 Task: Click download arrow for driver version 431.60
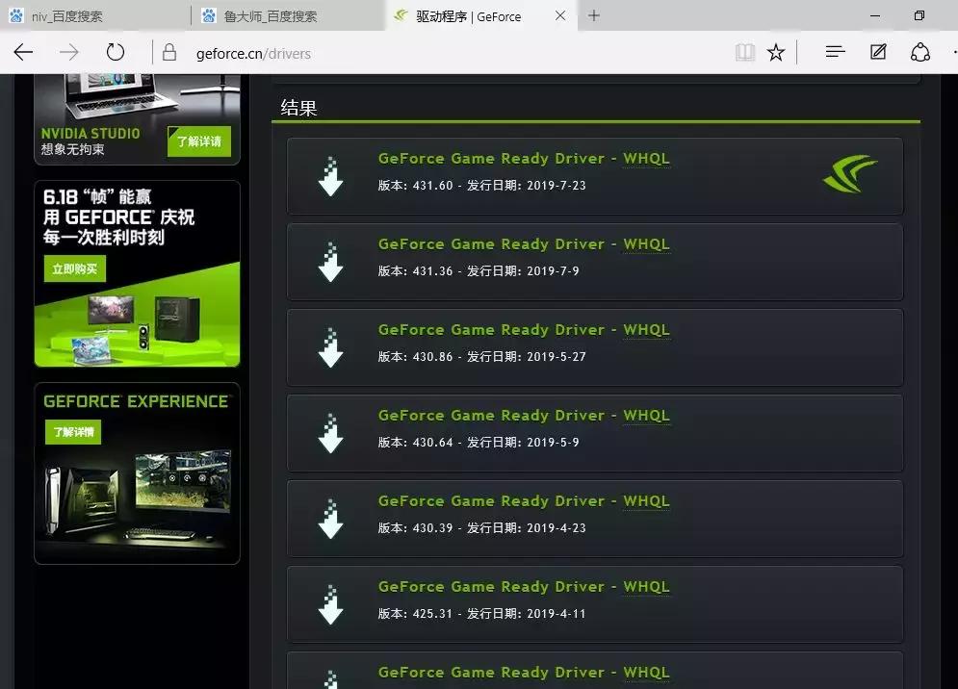point(330,176)
